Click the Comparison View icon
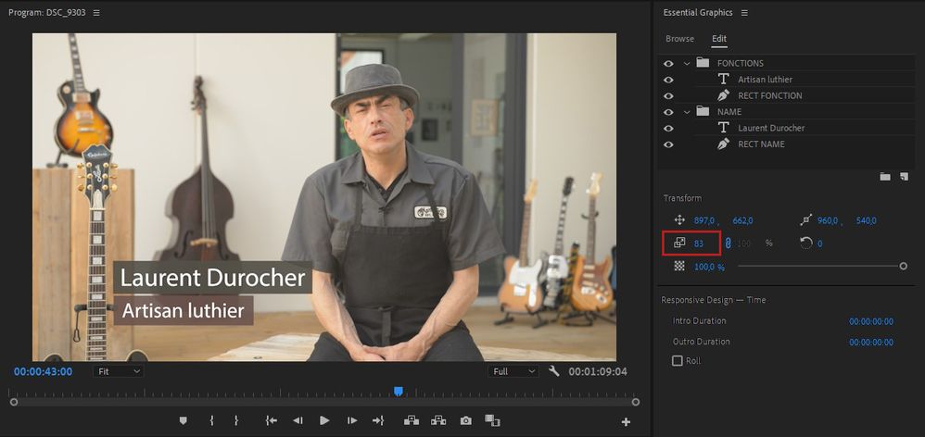 click(492, 420)
